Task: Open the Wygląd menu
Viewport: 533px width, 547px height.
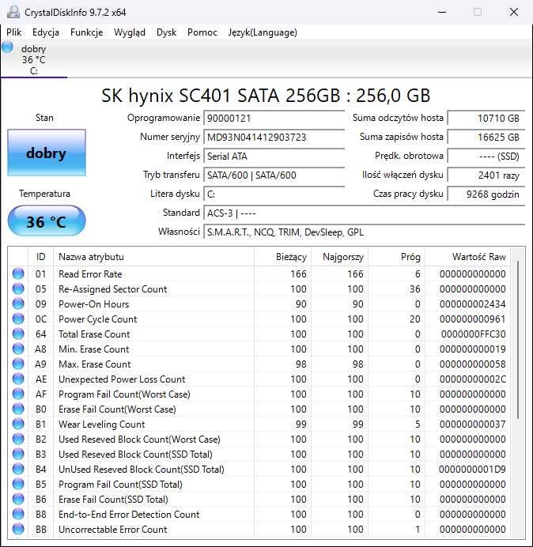Action: [130, 32]
